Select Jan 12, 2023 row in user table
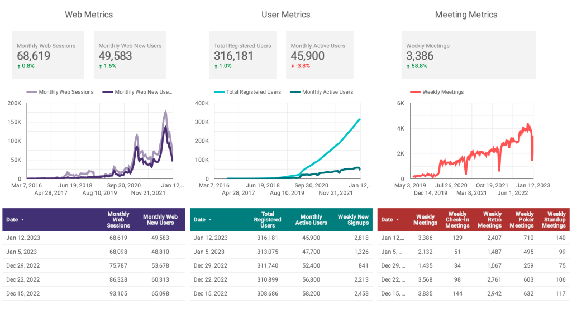This screenshot has height=309, width=572. pos(282,238)
